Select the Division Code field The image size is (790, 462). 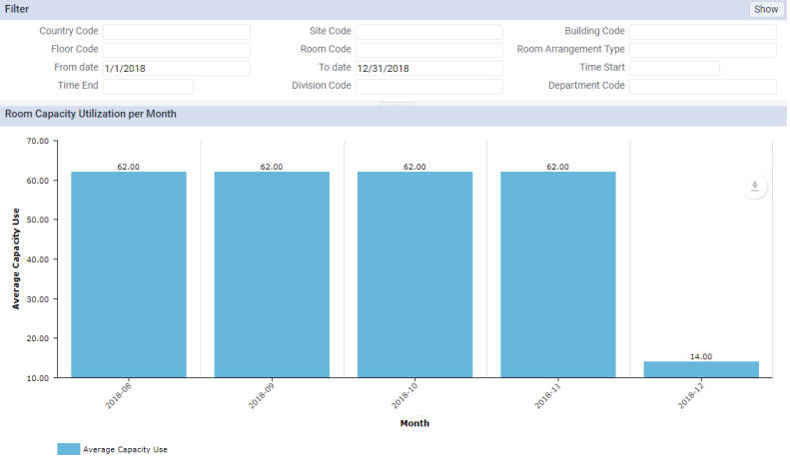(428, 86)
